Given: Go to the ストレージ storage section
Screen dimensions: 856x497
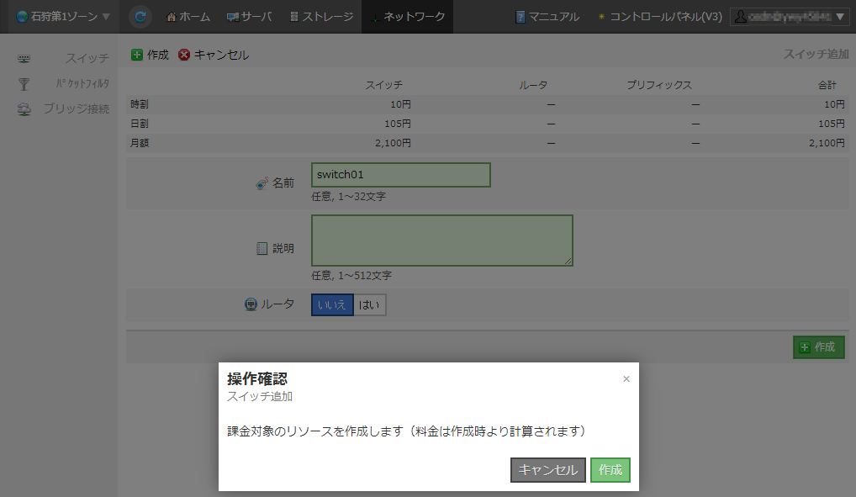Looking at the screenshot, I should [321, 16].
